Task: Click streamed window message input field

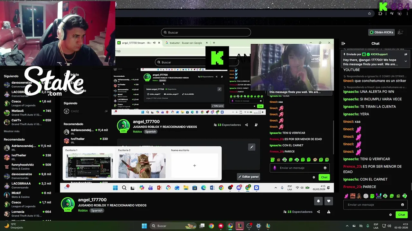Action: [300, 168]
